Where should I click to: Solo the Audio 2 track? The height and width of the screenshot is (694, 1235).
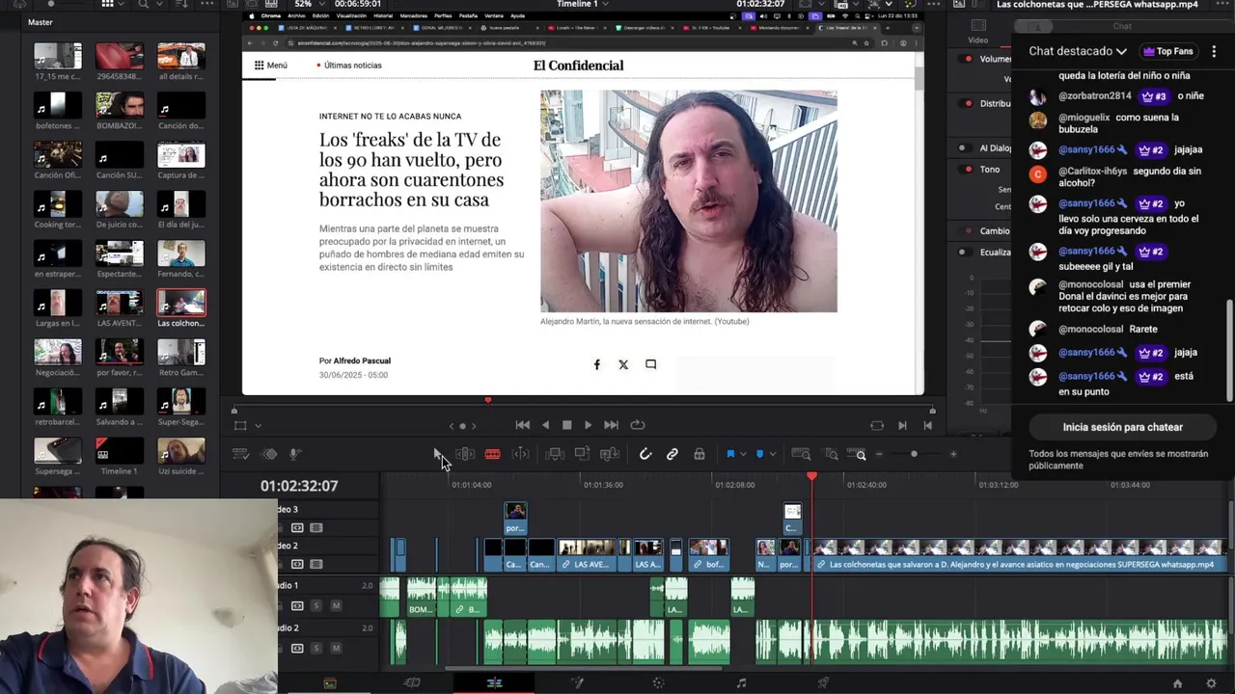[316, 648]
